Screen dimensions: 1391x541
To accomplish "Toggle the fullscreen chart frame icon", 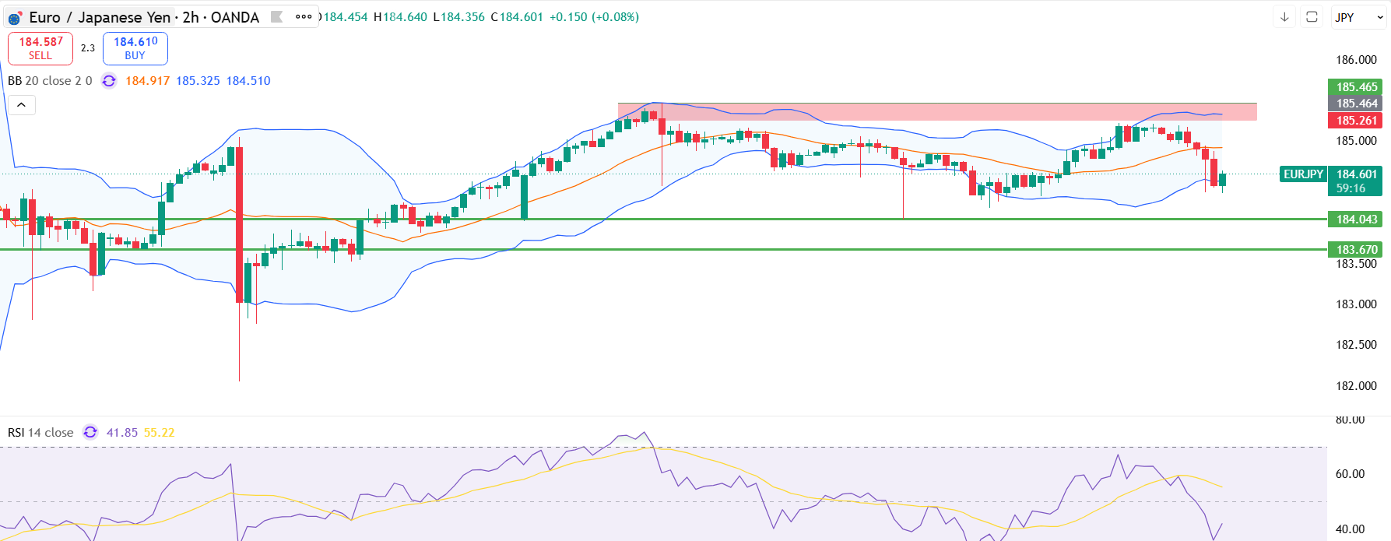I will (x=1312, y=17).
